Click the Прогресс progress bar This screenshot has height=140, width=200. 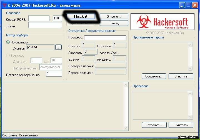[105, 38]
